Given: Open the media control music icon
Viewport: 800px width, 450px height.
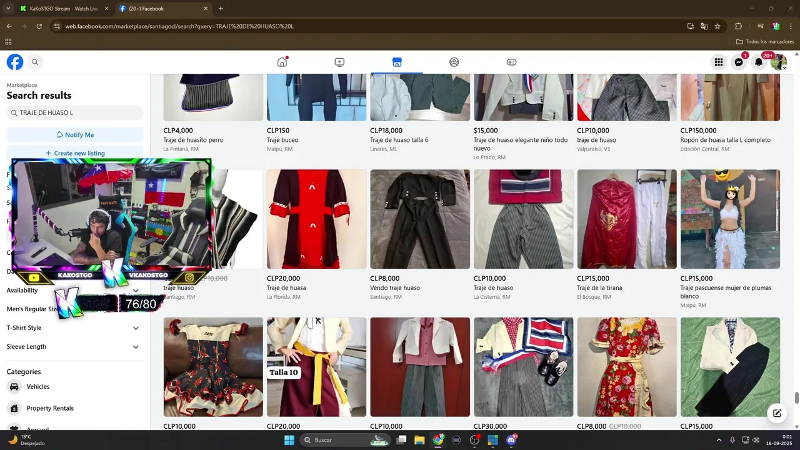Looking at the screenshot, I should click(761, 26).
